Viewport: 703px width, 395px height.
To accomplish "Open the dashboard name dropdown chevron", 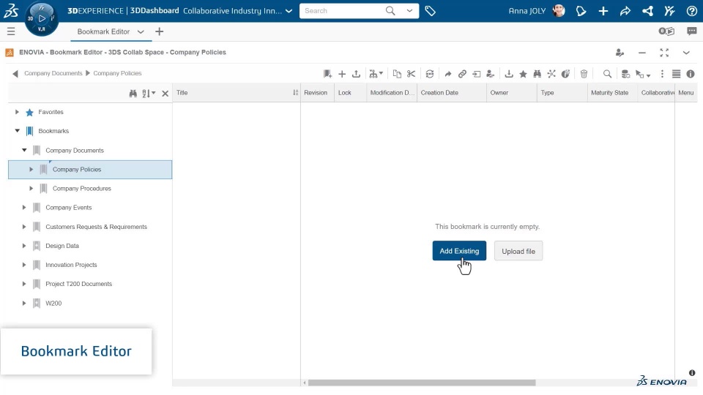I will click(289, 11).
